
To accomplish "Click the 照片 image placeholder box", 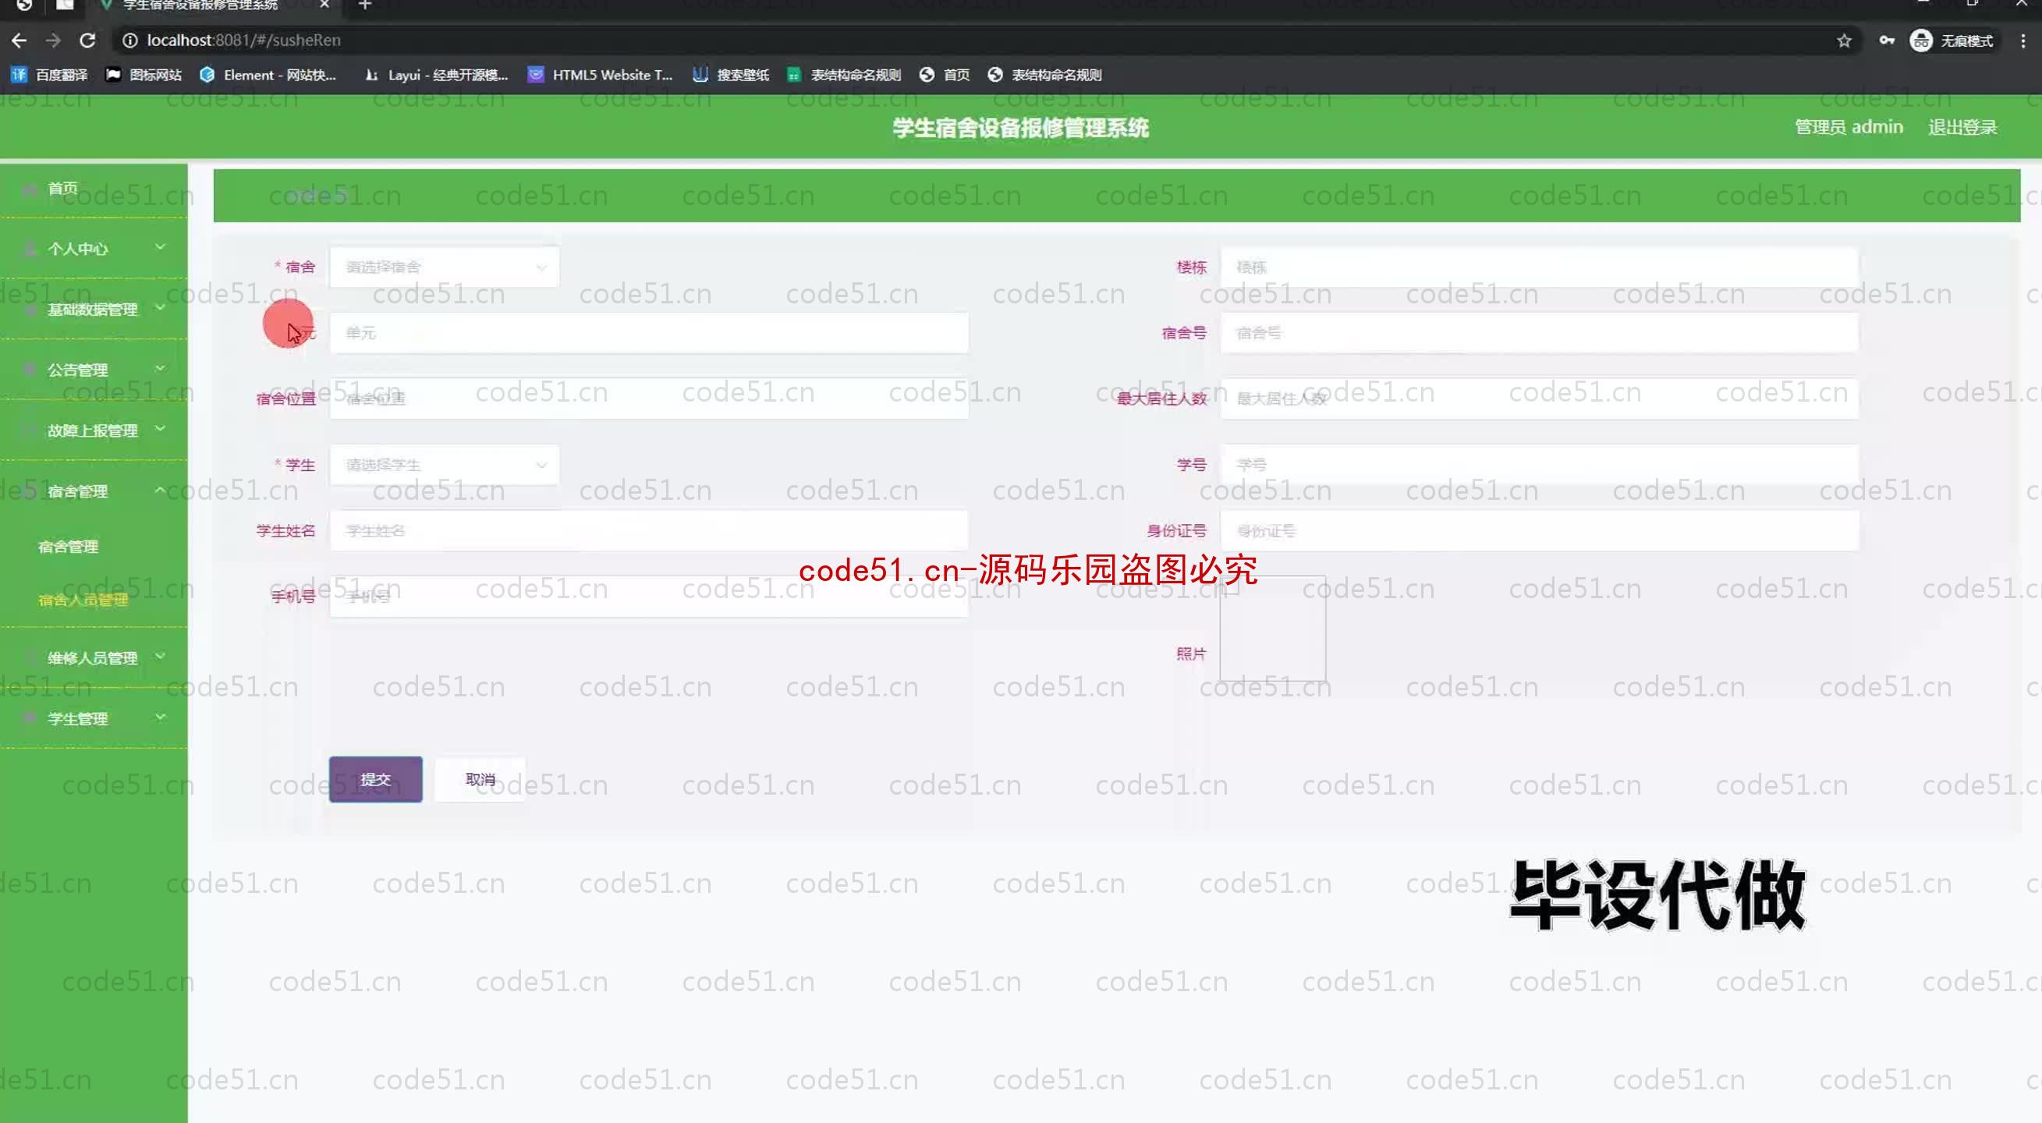I will (1273, 629).
